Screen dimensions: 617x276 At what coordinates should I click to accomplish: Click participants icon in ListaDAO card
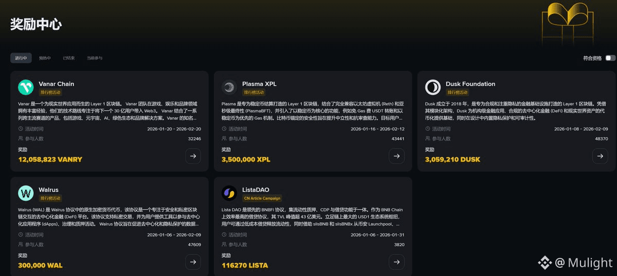[224, 245]
